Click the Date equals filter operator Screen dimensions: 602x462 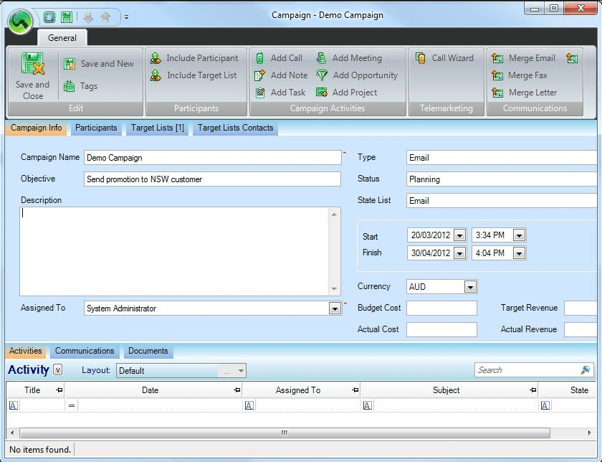(72, 405)
